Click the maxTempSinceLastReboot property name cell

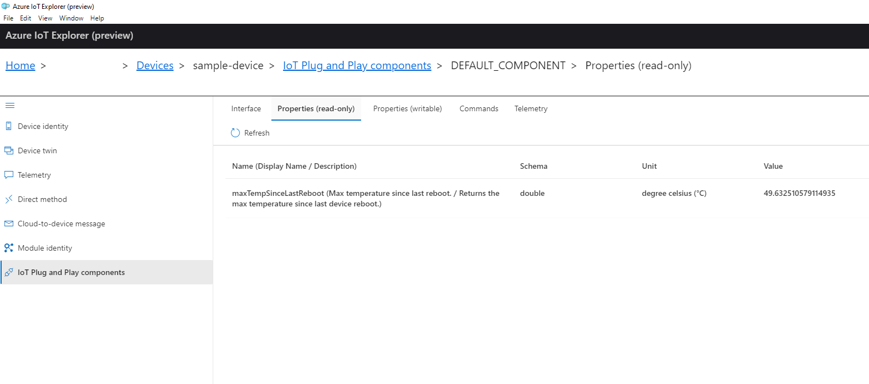click(x=366, y=199)
